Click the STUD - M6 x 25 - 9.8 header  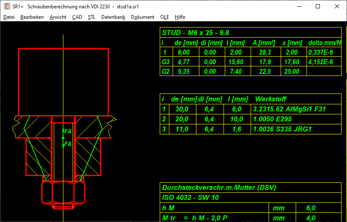click(196, 33)
